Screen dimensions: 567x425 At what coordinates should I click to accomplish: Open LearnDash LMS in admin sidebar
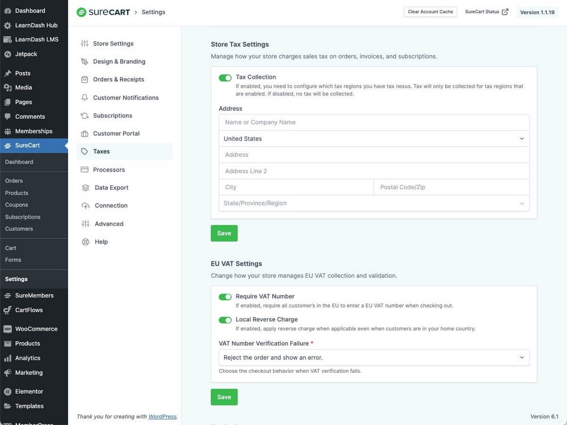click(x=34, y=40)
